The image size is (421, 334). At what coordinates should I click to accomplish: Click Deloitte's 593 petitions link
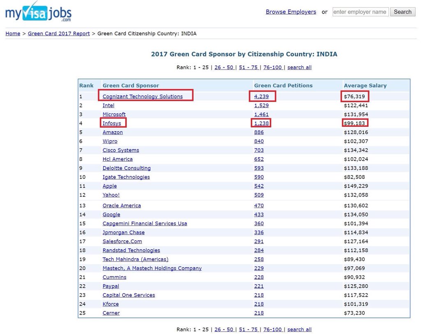pos(259,168)
